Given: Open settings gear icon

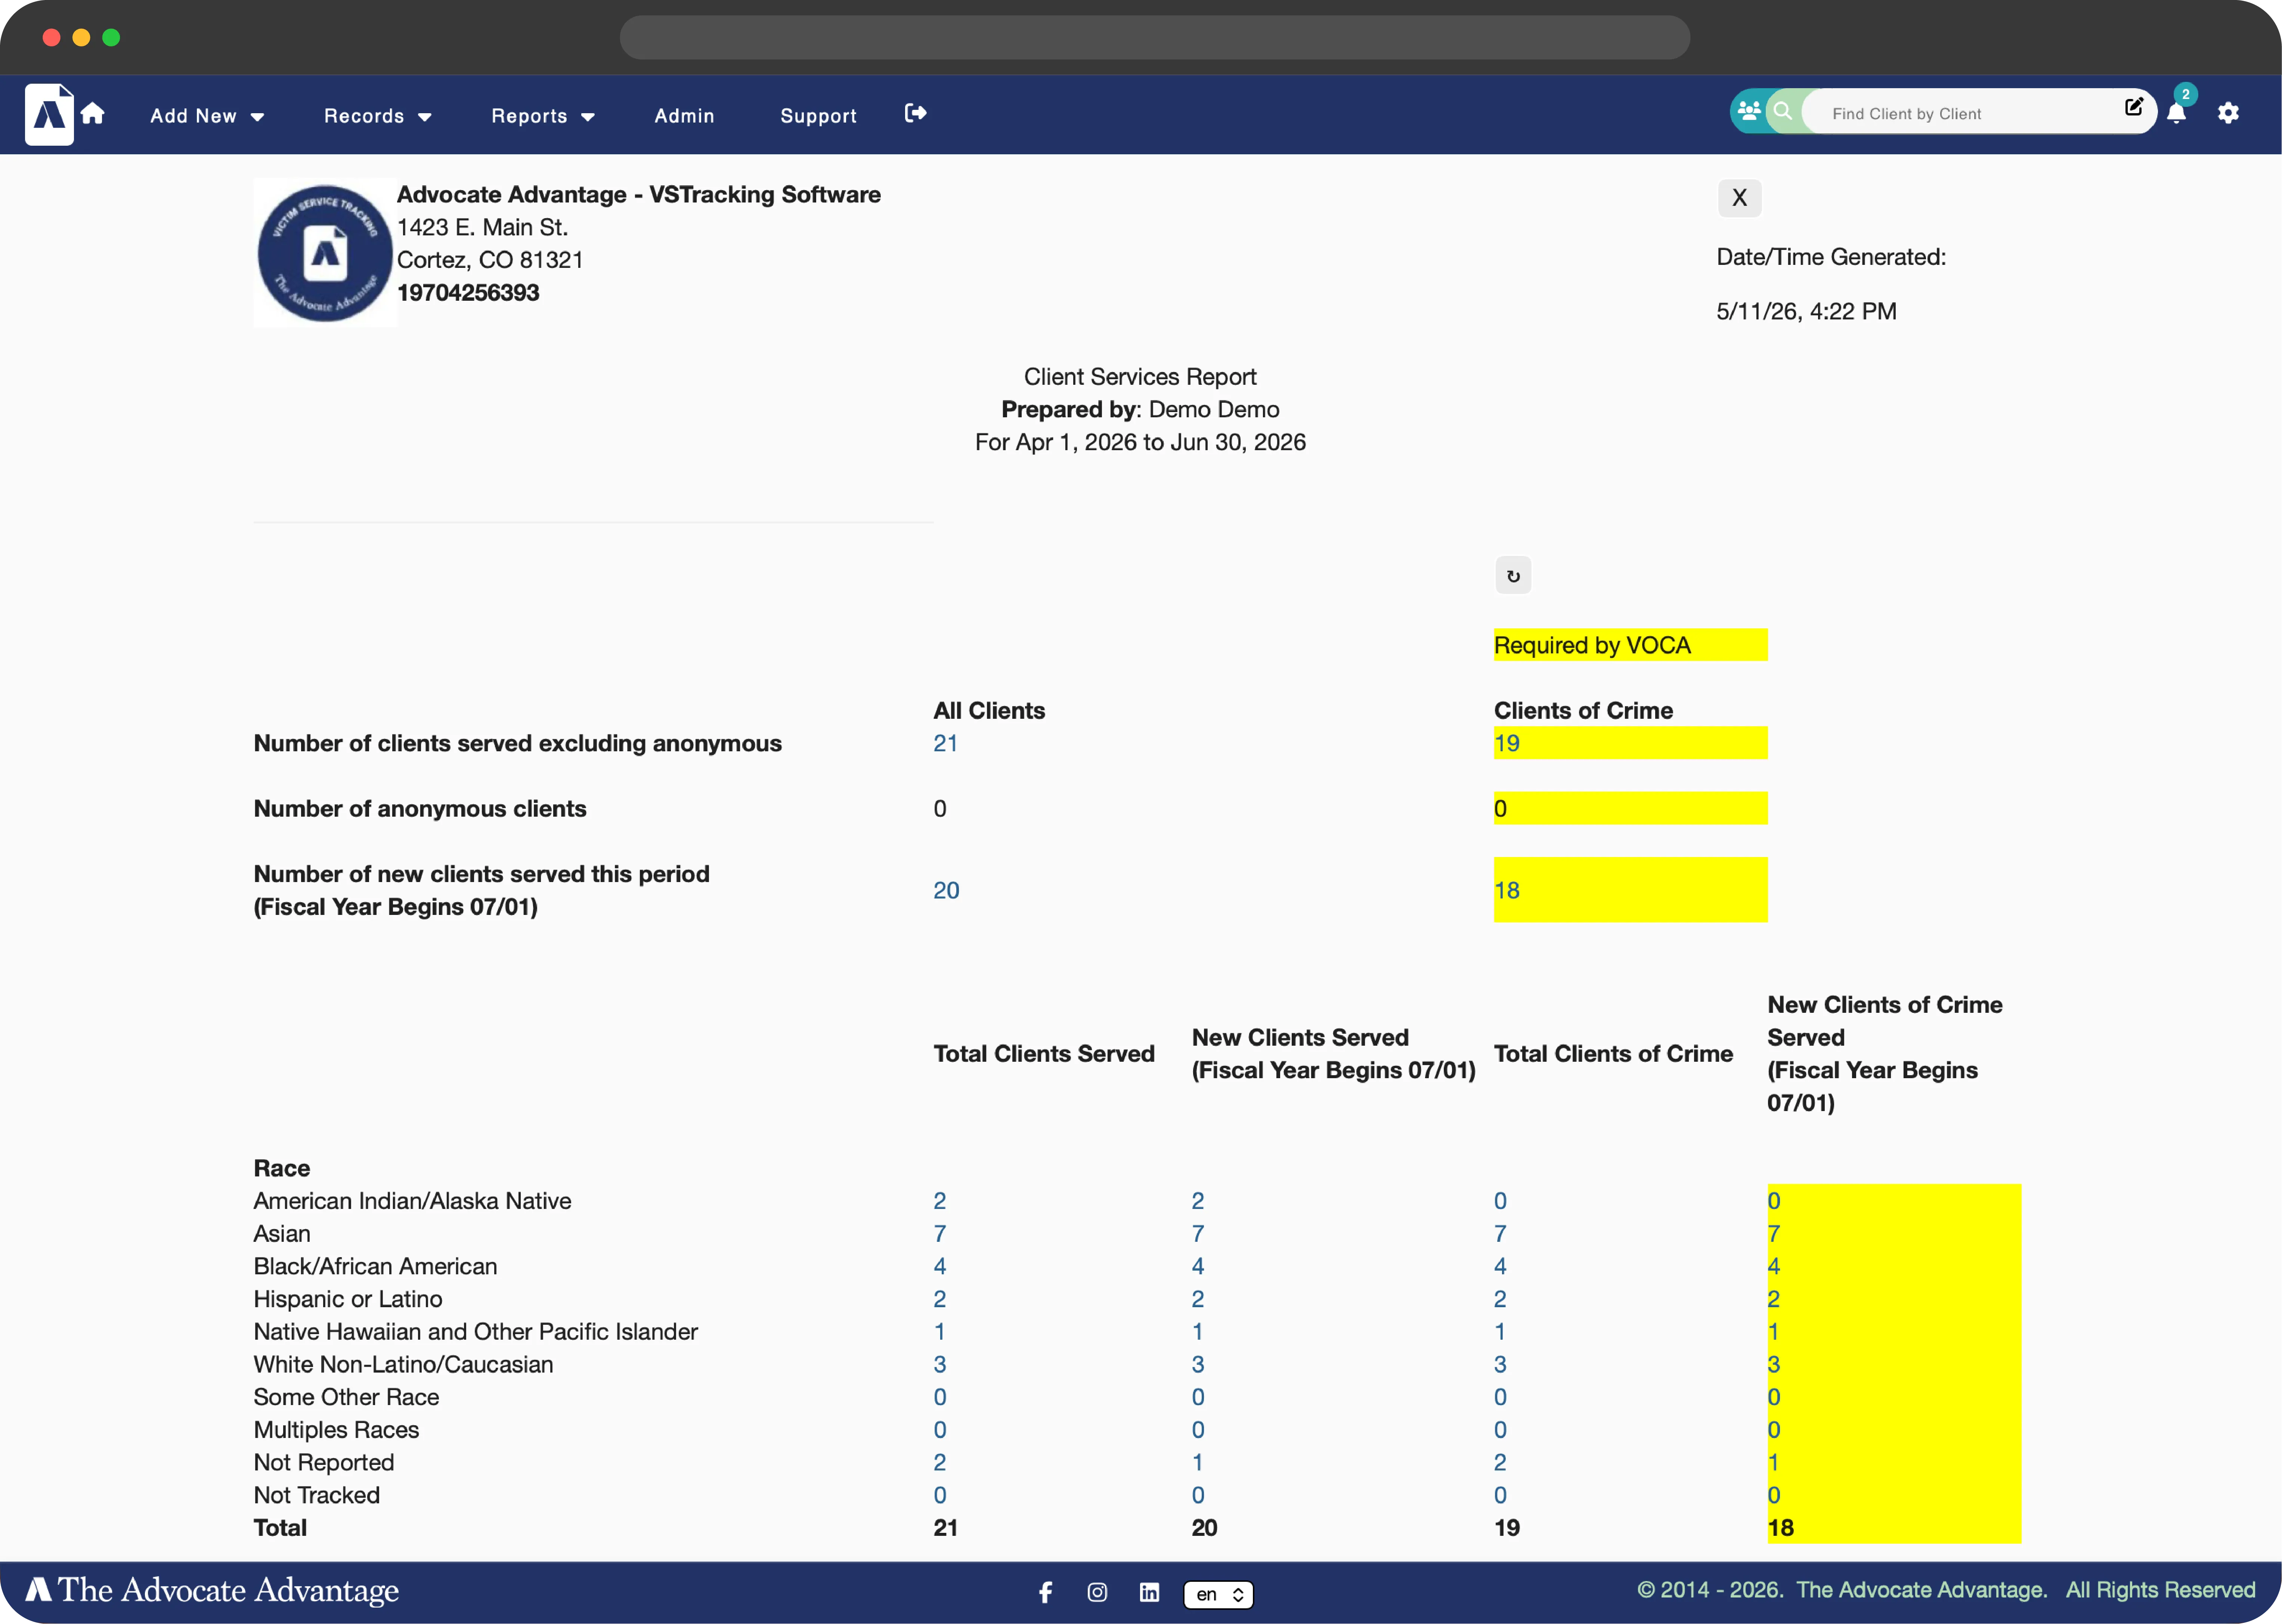Looking at the screenshot, I should coord(2228,113).
